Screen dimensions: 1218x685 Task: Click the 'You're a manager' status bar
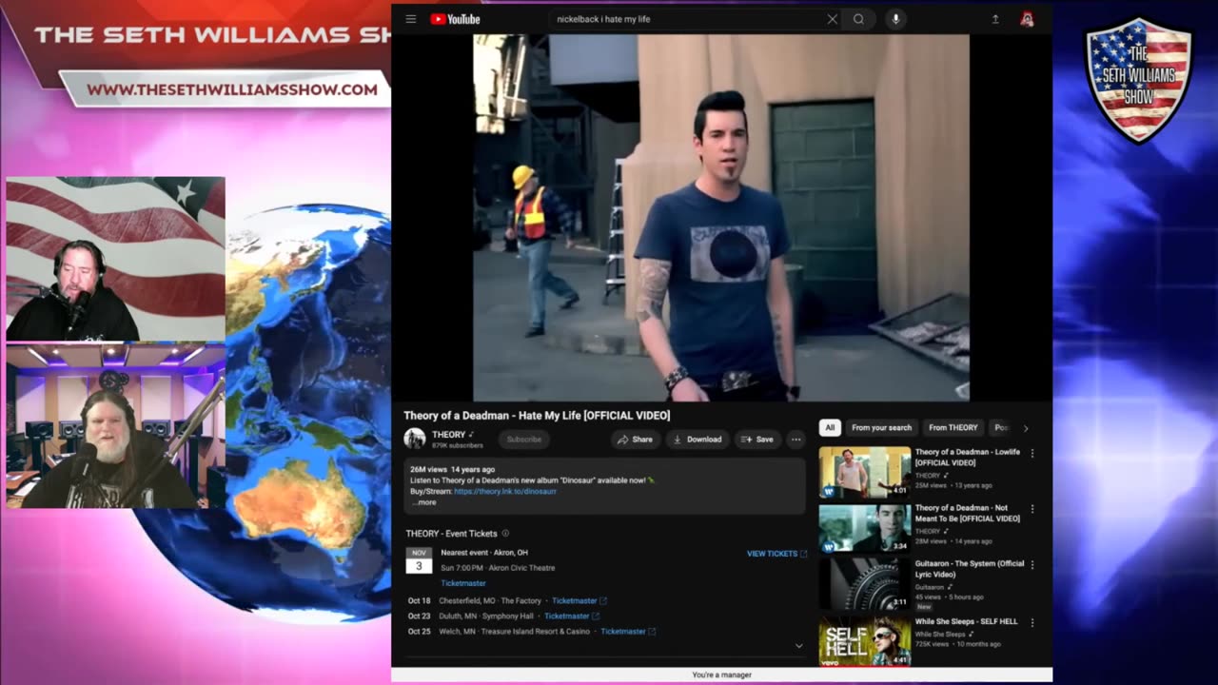coord(721,675)
